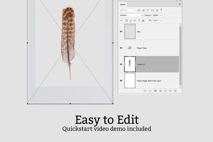Filter layers by type (T icon)
213x142 pixels.
148,10
